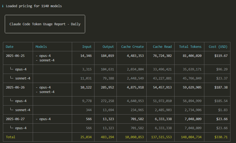Screen dimensions: 236x143
Task: Click output value 184,019
Action: coord(107,56)
